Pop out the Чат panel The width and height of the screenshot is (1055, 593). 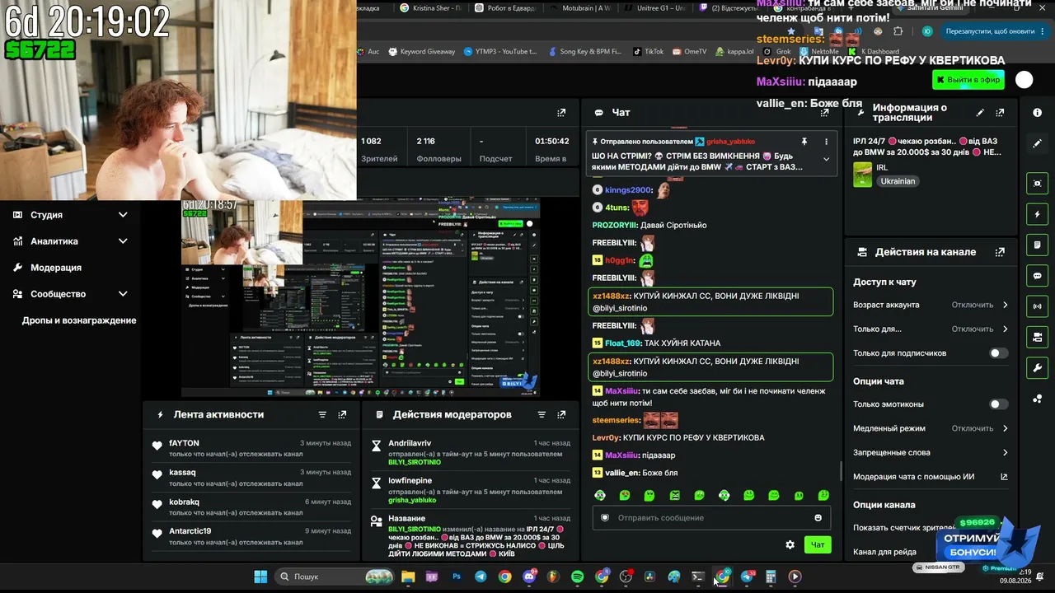tap(824, 113)
